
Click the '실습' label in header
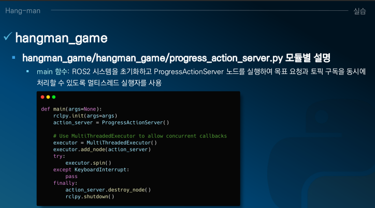click(x=359, y=11)
